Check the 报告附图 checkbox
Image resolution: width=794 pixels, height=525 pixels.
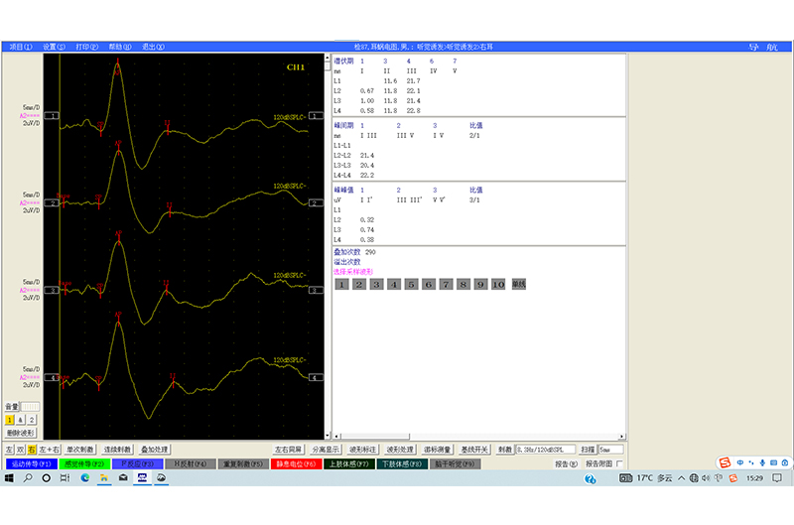pyautogui.click(x=619, y=463)
